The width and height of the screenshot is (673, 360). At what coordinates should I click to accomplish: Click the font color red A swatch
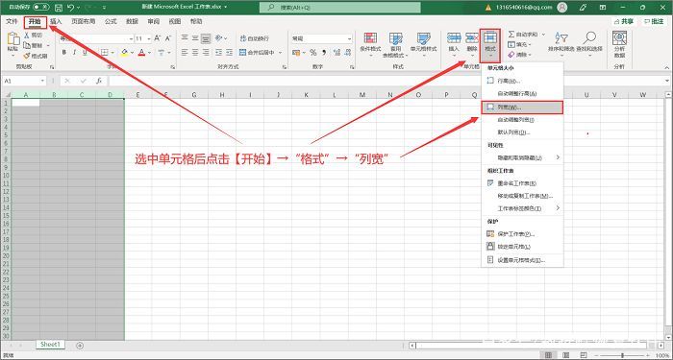click(141, 52)
